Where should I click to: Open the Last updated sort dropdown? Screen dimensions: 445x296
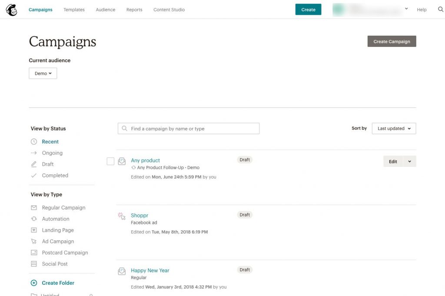394,129
